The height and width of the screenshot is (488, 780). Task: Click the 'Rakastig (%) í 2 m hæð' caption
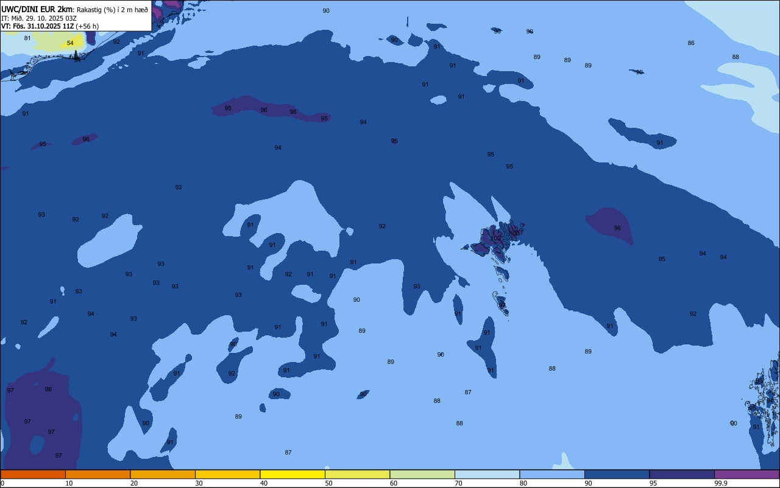tap(112, 9)
